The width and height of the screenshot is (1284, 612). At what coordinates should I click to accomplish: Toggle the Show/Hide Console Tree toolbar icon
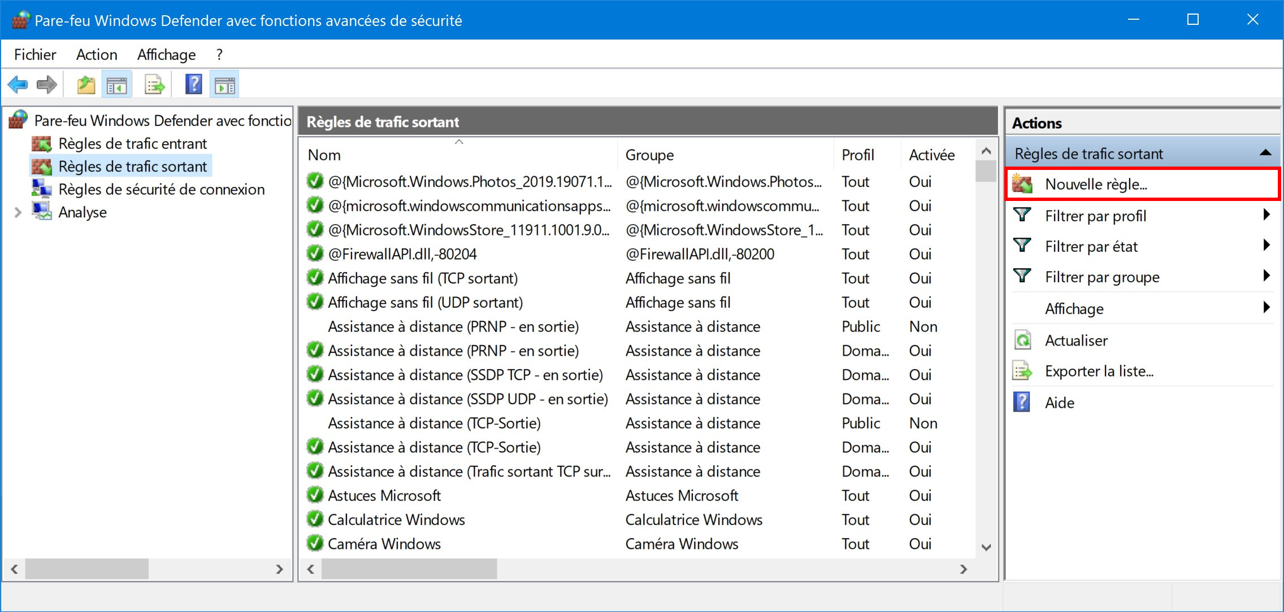[x=117, y=85]
